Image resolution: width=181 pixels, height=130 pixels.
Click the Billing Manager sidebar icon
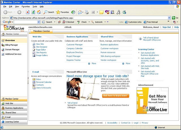3,45
